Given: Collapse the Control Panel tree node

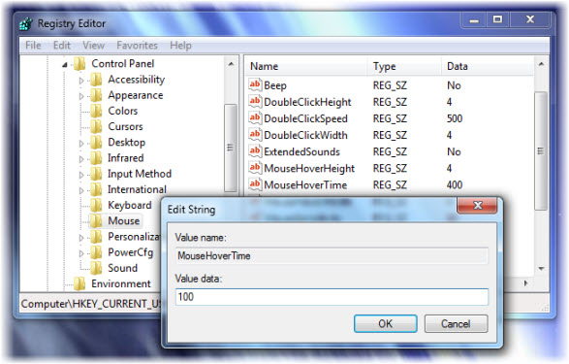Looking at the screenshot, I should click(65, 65).
